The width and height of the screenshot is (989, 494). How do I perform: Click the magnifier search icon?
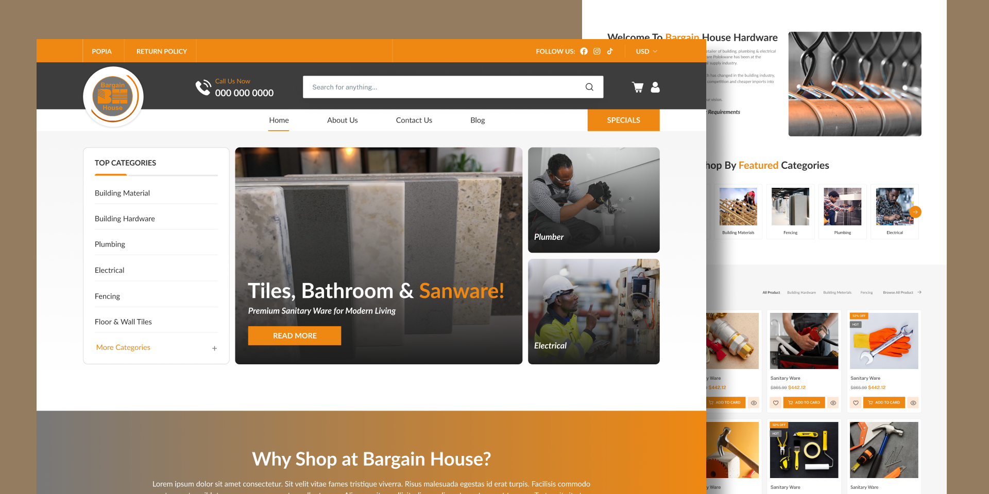589,87
